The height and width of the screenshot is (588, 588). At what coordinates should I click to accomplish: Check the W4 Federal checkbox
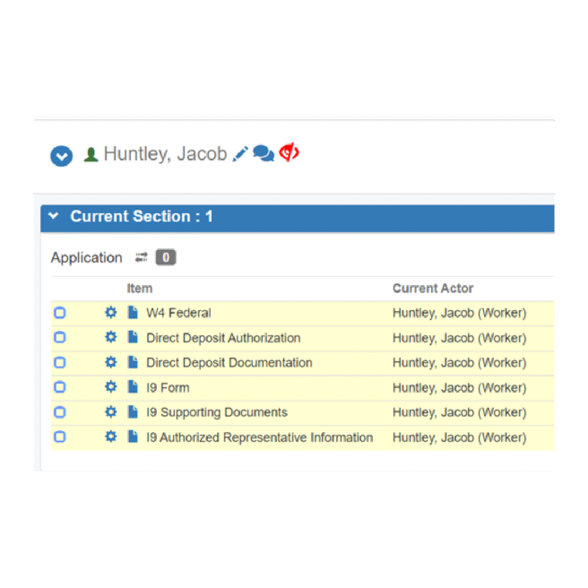pyautogui.click(x=60, y=313)
